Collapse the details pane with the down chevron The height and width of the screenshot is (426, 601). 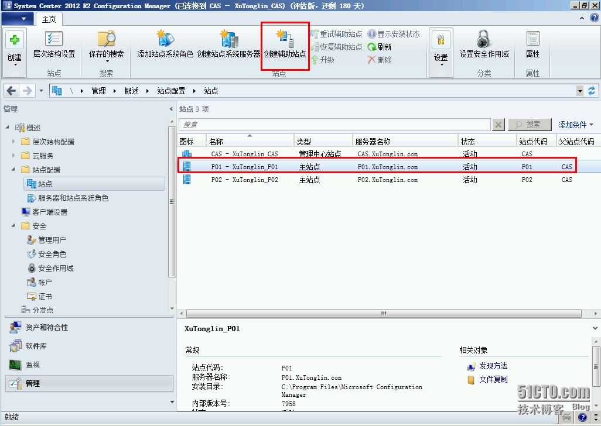(595, 328)
